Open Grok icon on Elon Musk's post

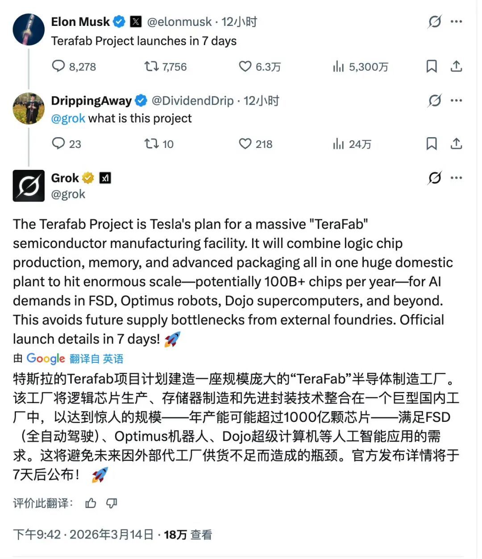[x=435, y=21]
